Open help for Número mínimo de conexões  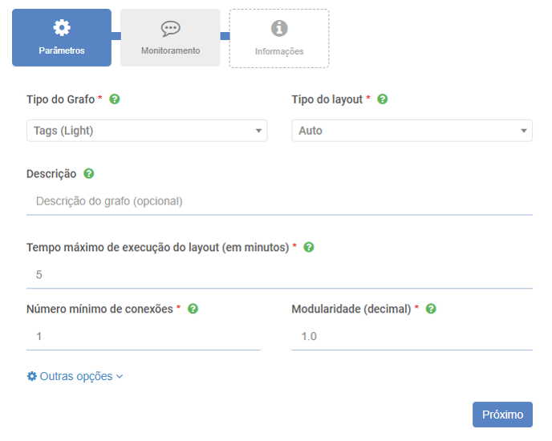click(x=193, y=309)
